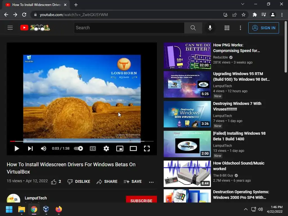This screenshot has width=288, height=216.
Task: Open video settings gear
Action: (x=106, y=148)
